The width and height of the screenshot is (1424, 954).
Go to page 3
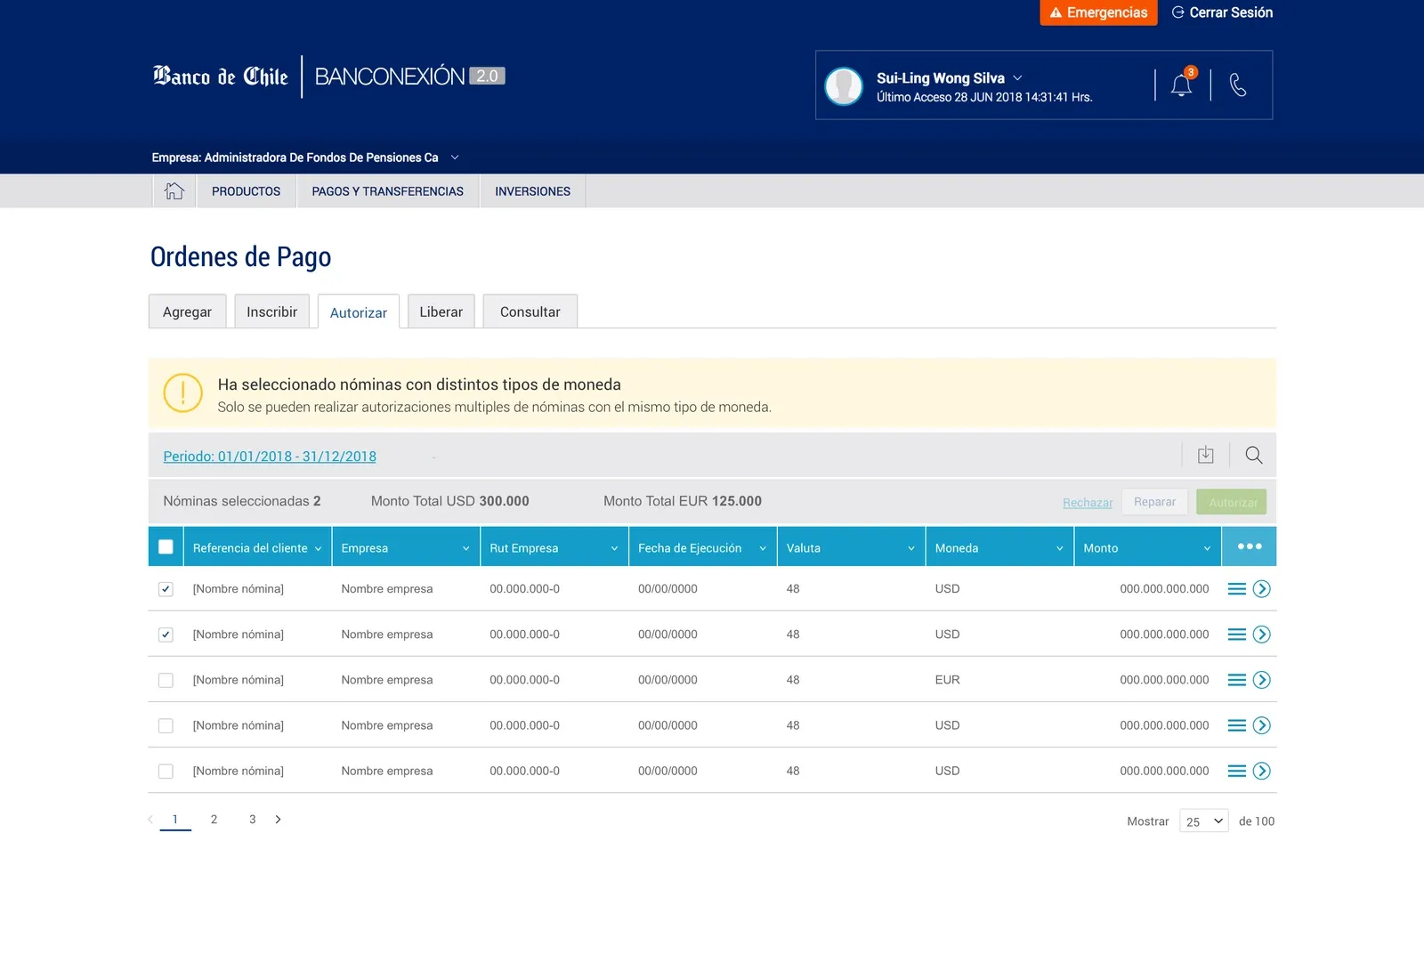pos(253,820)
